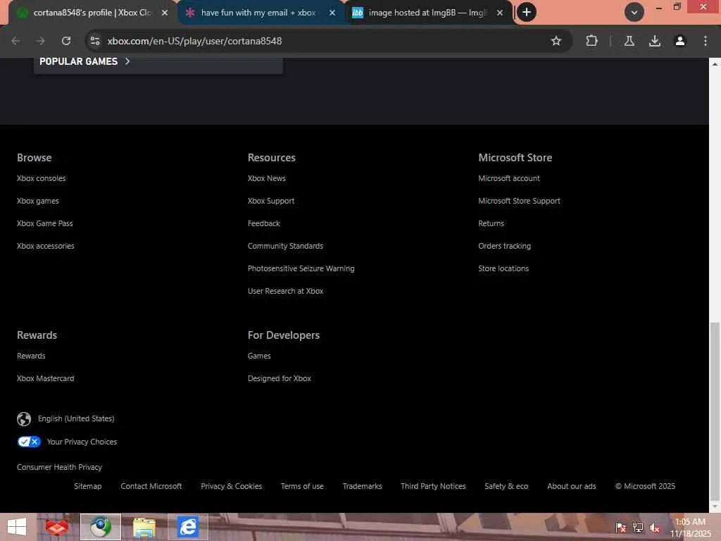Close the cortana8548 profile tab
Image resolution: width=721 pixels, height=541 pixels.
coord(165,13)
